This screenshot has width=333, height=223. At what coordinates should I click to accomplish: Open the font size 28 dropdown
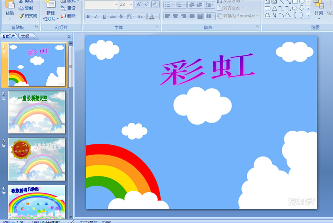[x=131, y=5]
